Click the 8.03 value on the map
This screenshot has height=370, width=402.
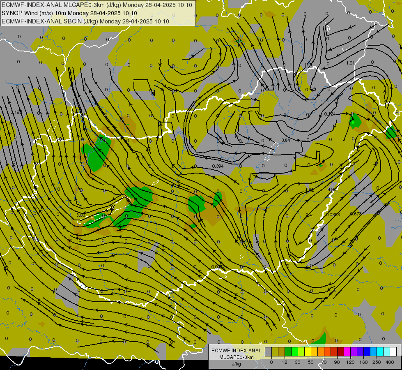click(80, 215)
